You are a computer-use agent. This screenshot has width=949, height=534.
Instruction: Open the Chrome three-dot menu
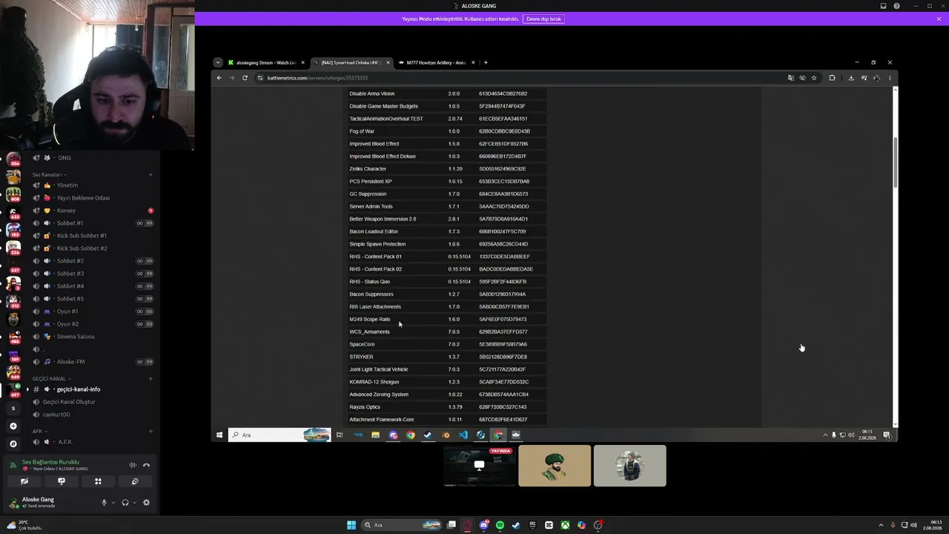coord(890,78)
